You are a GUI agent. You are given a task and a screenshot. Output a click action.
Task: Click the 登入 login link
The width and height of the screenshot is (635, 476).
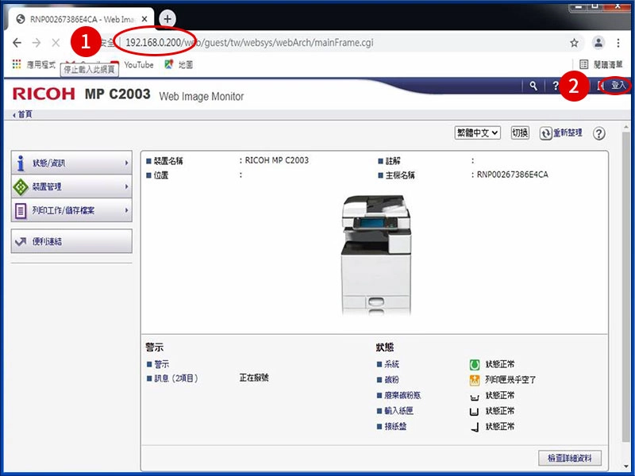point(618,85)
